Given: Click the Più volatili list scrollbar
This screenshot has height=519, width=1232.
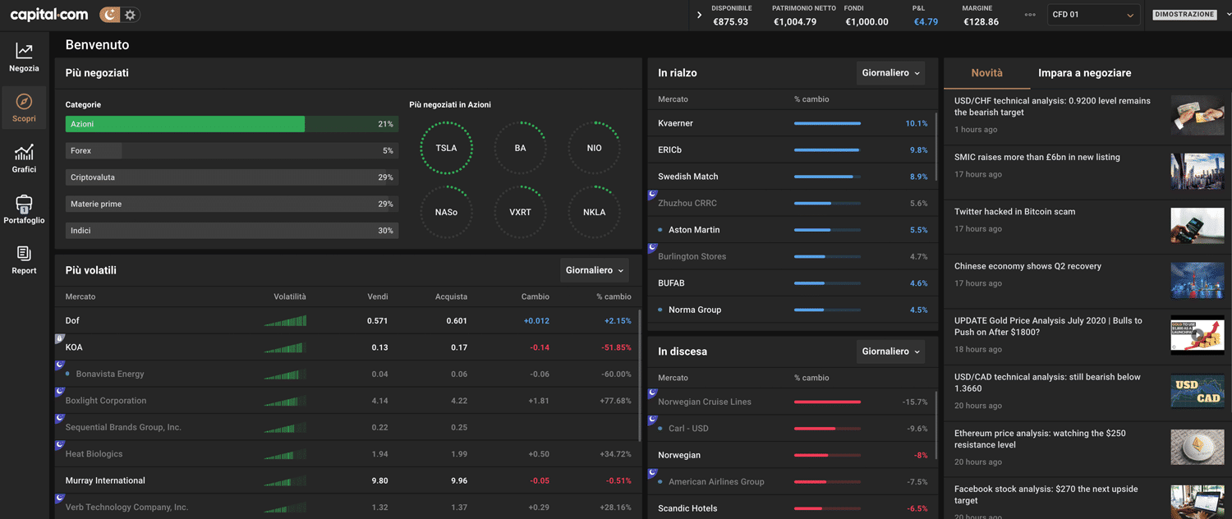Looking at the screenshot, I should point(640,375).
